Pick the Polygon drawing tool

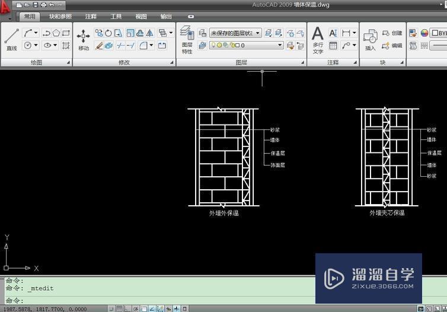pyautogui.click(x=56, y=33)
